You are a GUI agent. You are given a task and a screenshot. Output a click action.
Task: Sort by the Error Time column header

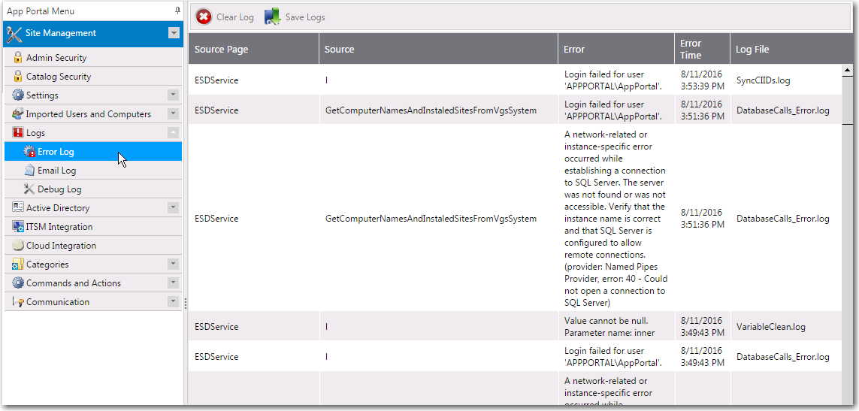coord(691,49)
